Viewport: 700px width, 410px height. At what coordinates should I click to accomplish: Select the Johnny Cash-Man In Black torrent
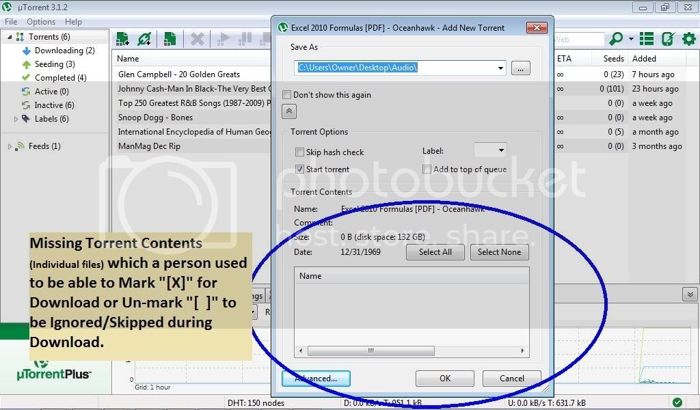pos(194,89)
